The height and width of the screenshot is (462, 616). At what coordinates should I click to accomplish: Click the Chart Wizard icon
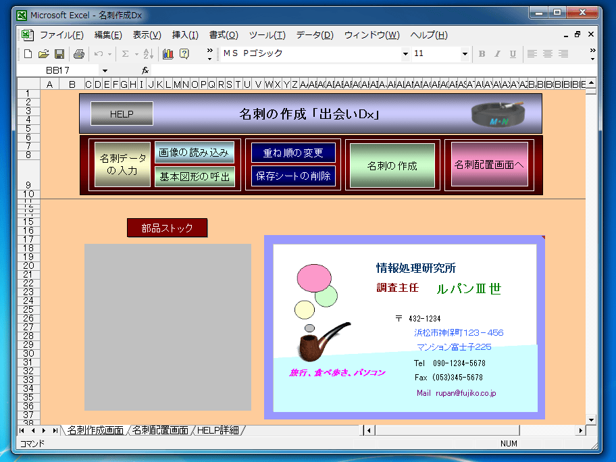click(168, 54)
